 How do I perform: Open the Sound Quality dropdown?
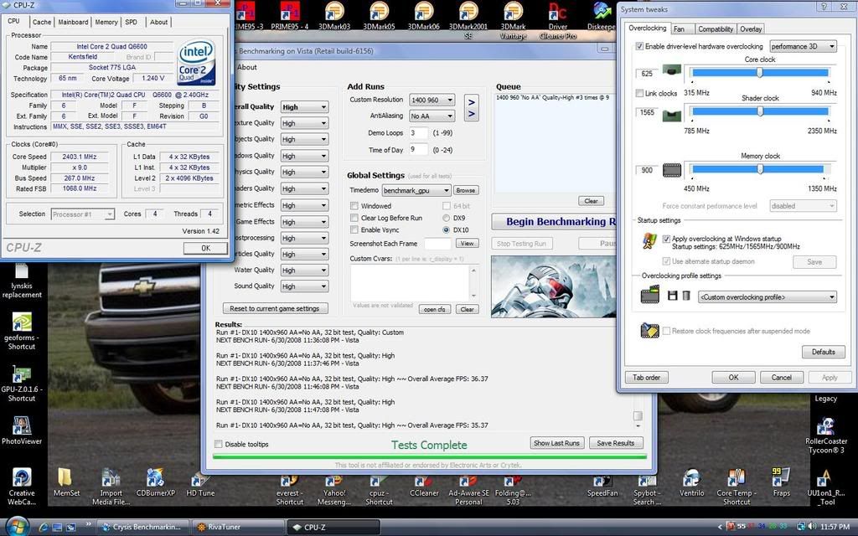(304, 286)
